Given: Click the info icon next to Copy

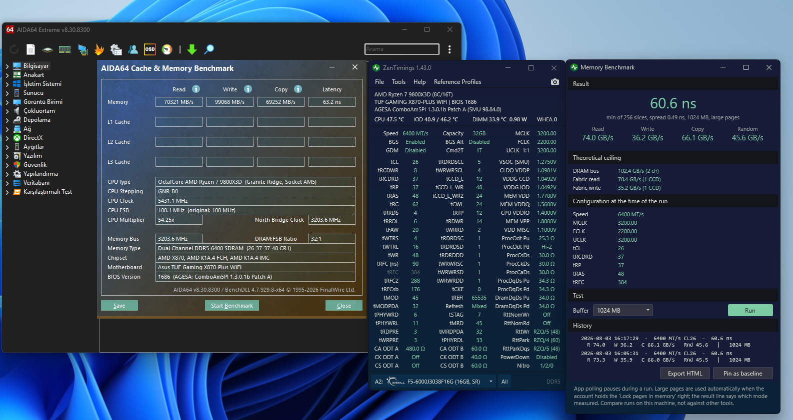Looking at the screenshot, I should (x=298, y=89).
